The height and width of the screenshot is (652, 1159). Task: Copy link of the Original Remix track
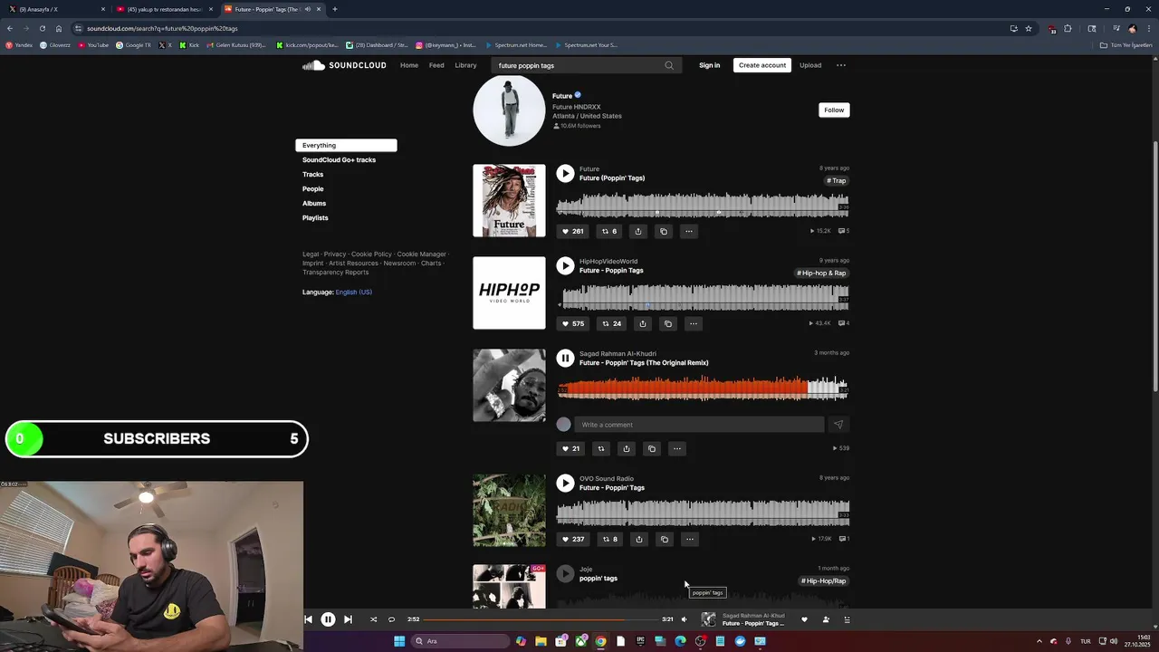(651, 448)
